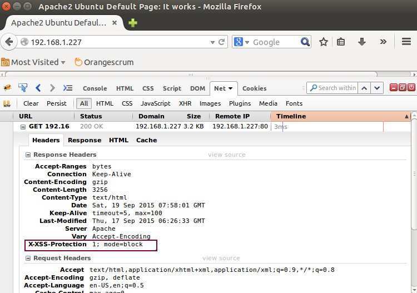Click the search magnifier icon
Viewport: 417px width, 293px height.
click(x=305, y=42)
